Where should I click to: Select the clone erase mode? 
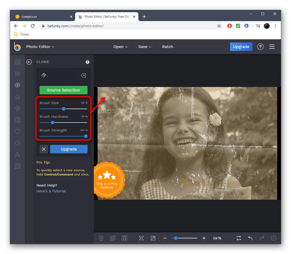pyautogui.click(x=83, y=75)
